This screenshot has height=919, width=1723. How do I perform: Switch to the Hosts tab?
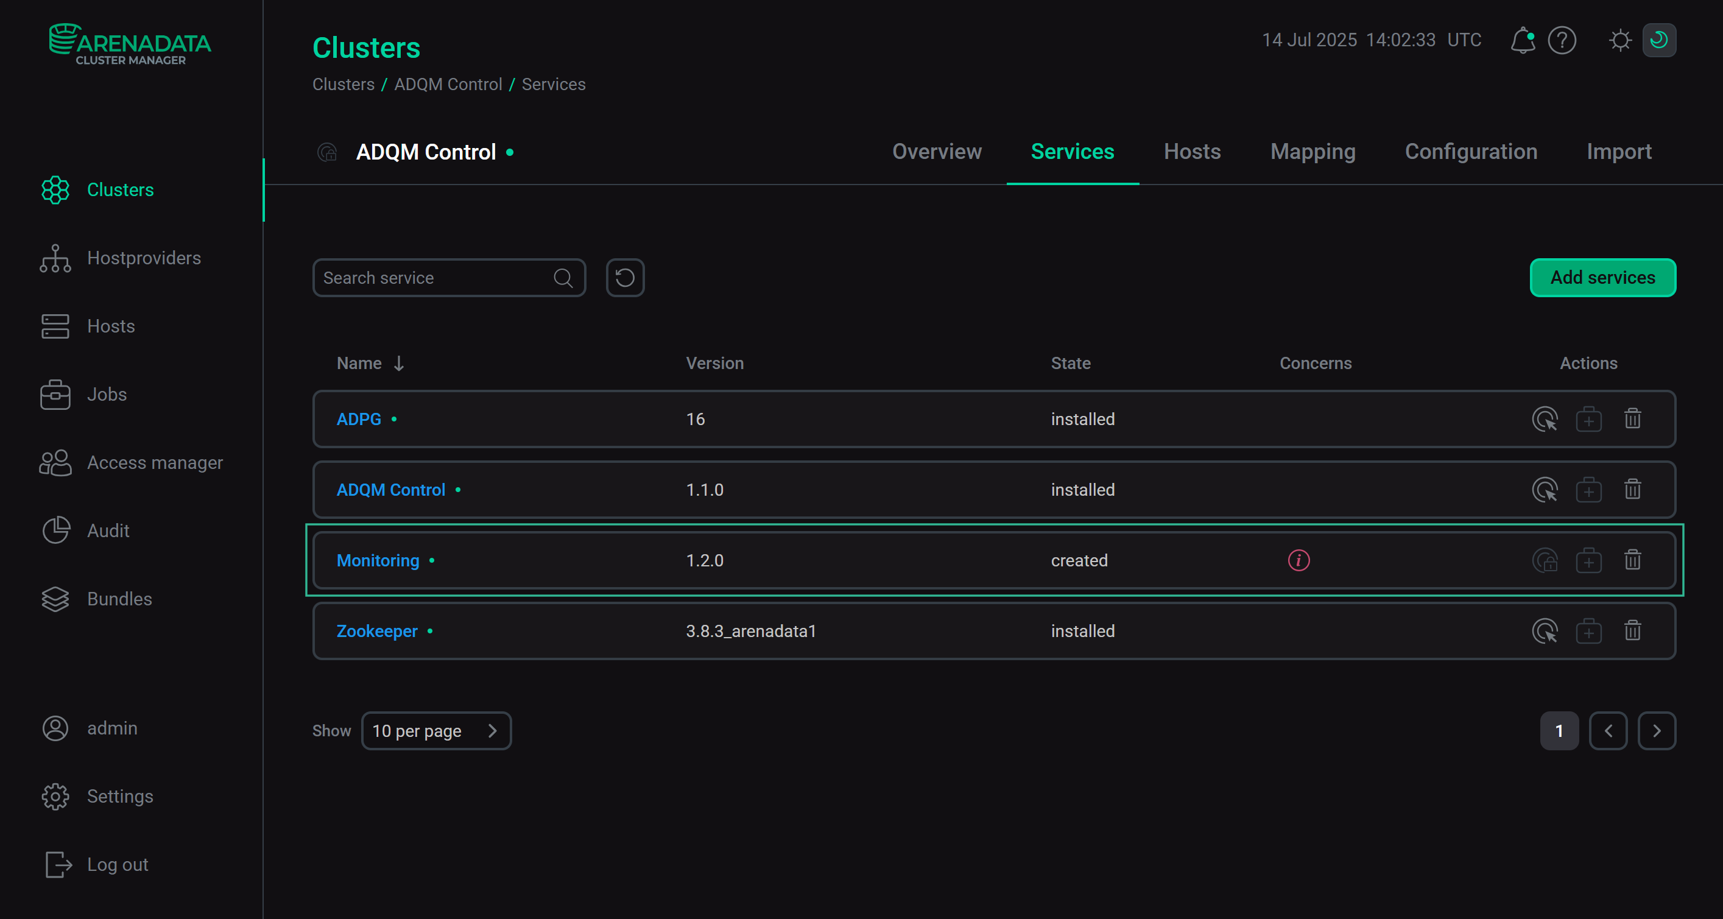click(x=1192, y=152)
